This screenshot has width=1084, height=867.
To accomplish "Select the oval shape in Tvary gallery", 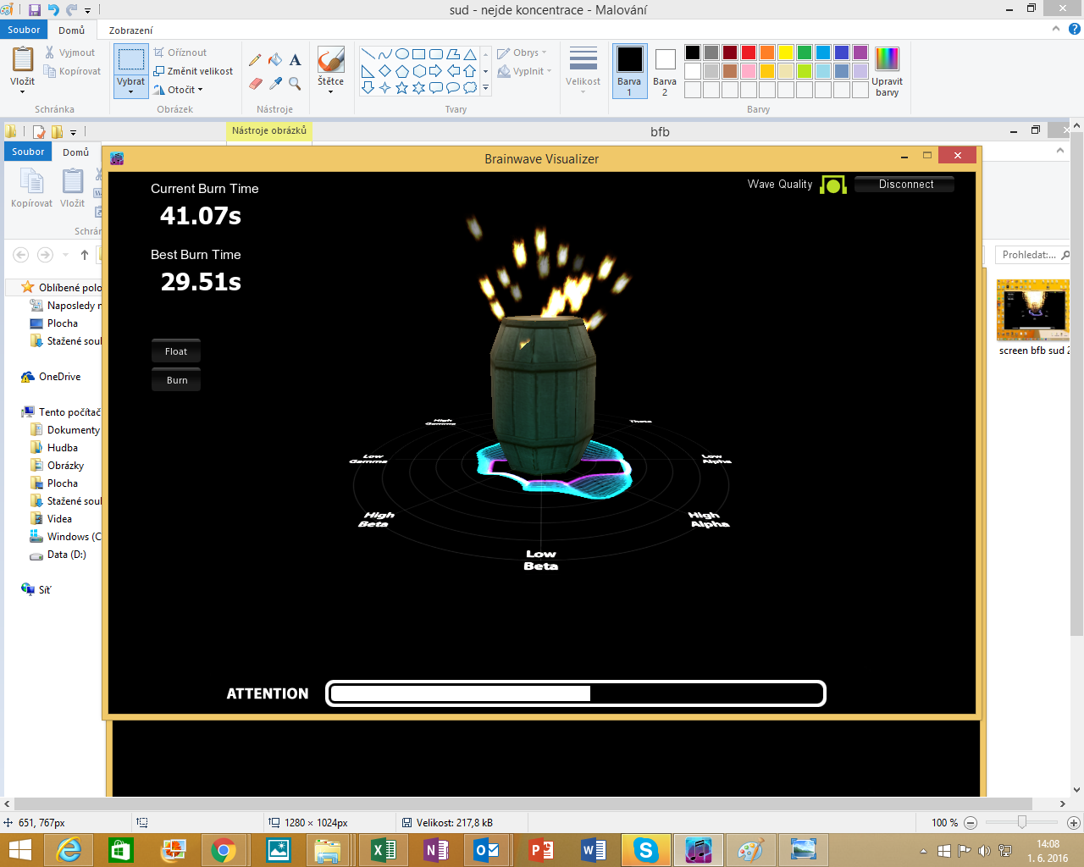I will (402, 54).
